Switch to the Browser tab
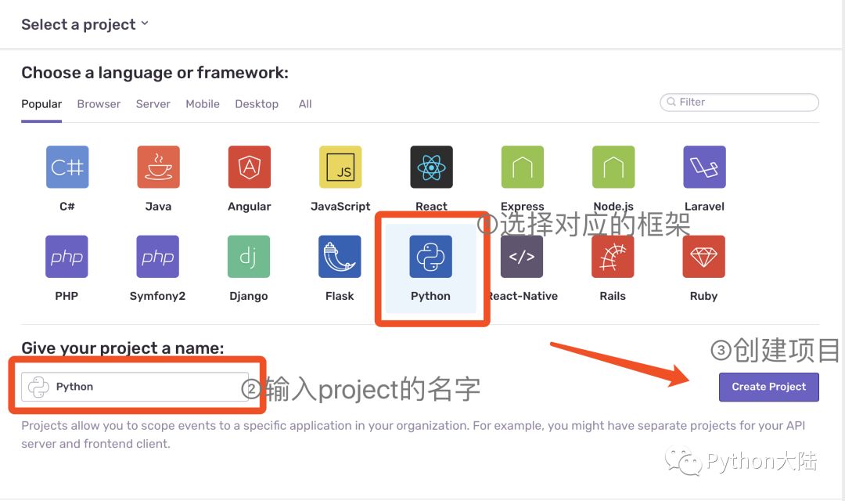Viewport: 845px width, 501px height. pos(99,104)
